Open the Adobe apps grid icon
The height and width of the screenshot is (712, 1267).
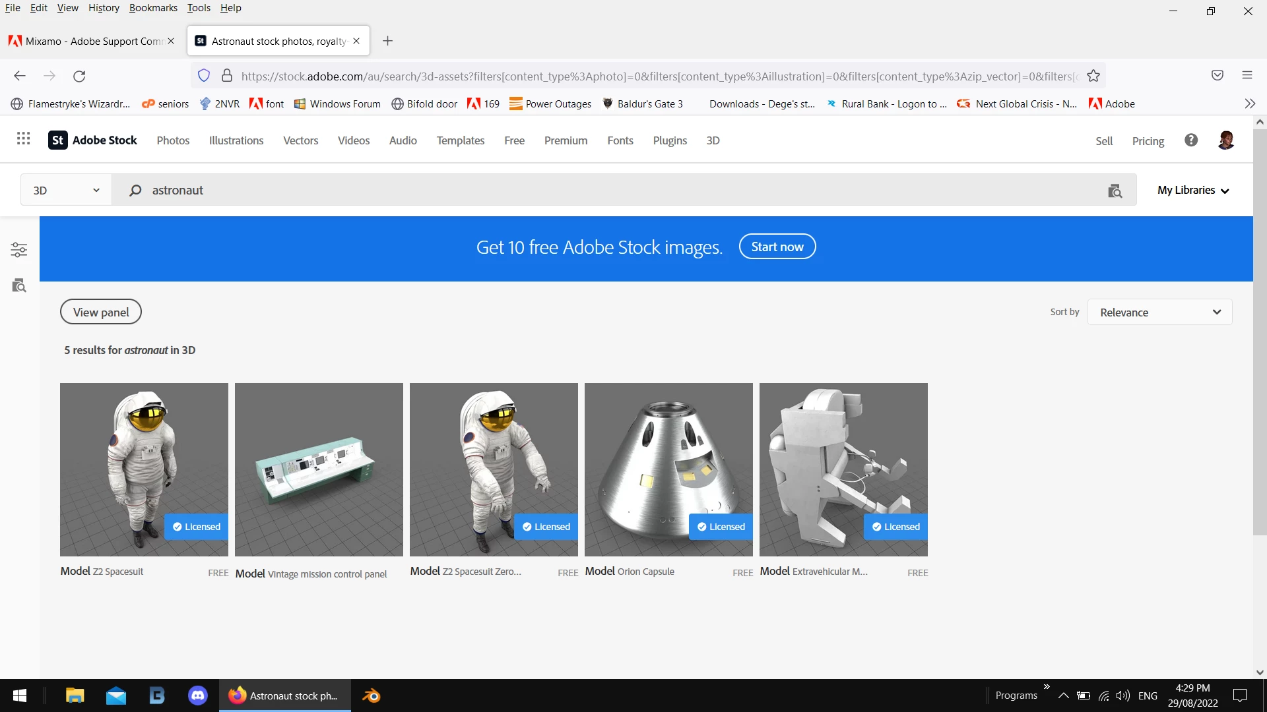[x=24, y=139]
